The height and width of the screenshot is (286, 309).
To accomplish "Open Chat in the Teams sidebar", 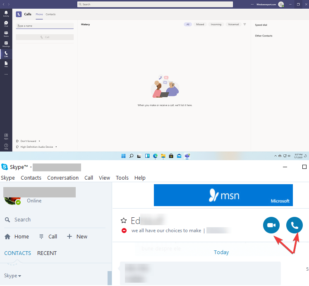I will click(x=6, y=24).
